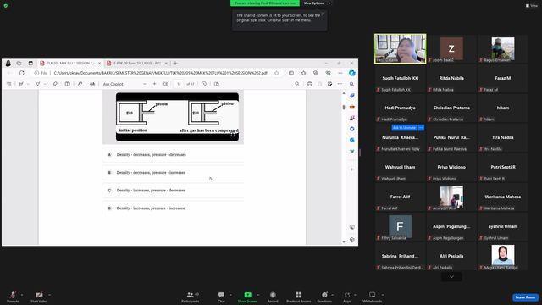The width and height of the screenshot is (542, 305).
Task: Open the Participants panel
Action: point(190,297)
